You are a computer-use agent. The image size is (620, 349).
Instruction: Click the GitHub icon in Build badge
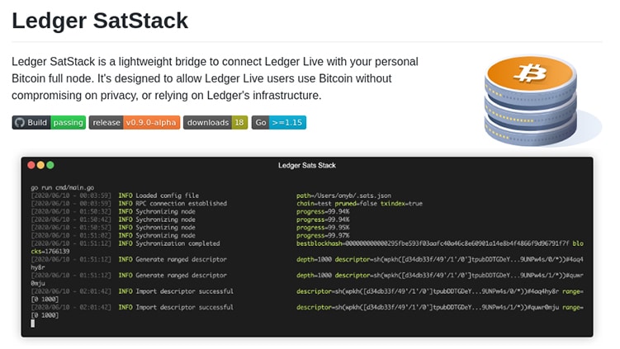[20, 122]
